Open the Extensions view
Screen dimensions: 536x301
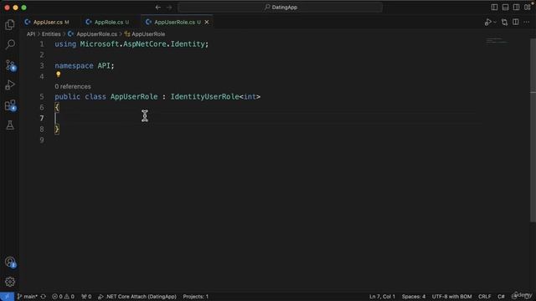coord(10,105)
